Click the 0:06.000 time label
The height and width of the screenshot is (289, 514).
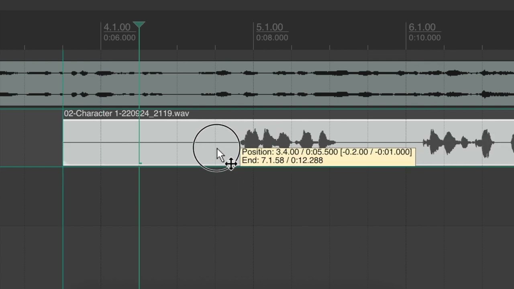(x=119, y=38)
